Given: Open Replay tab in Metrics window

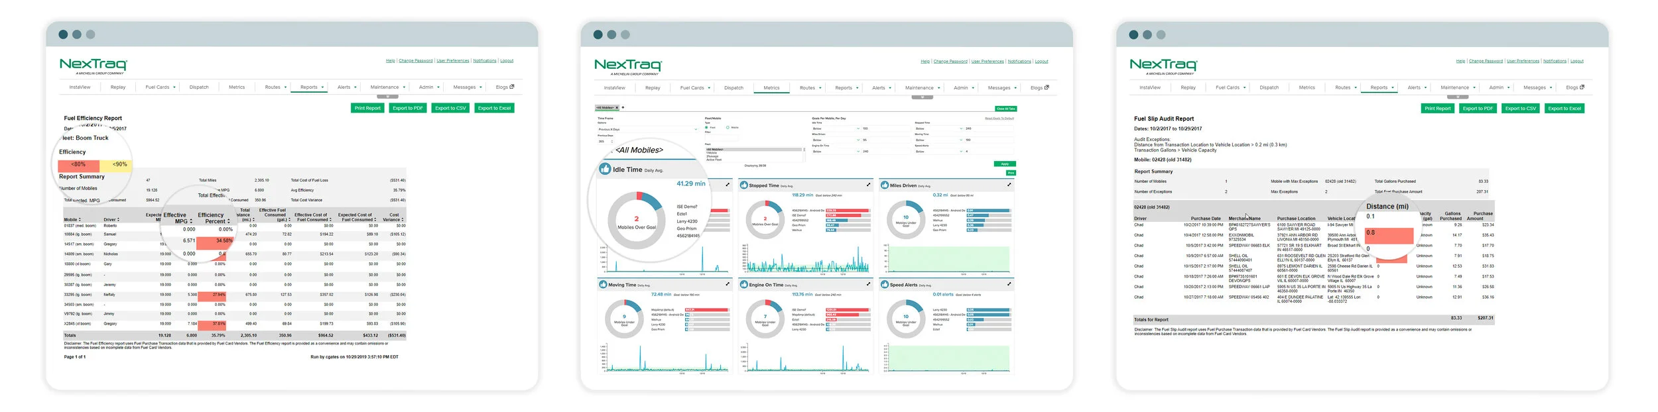Looking at the screenshot, I should point(653,87).
